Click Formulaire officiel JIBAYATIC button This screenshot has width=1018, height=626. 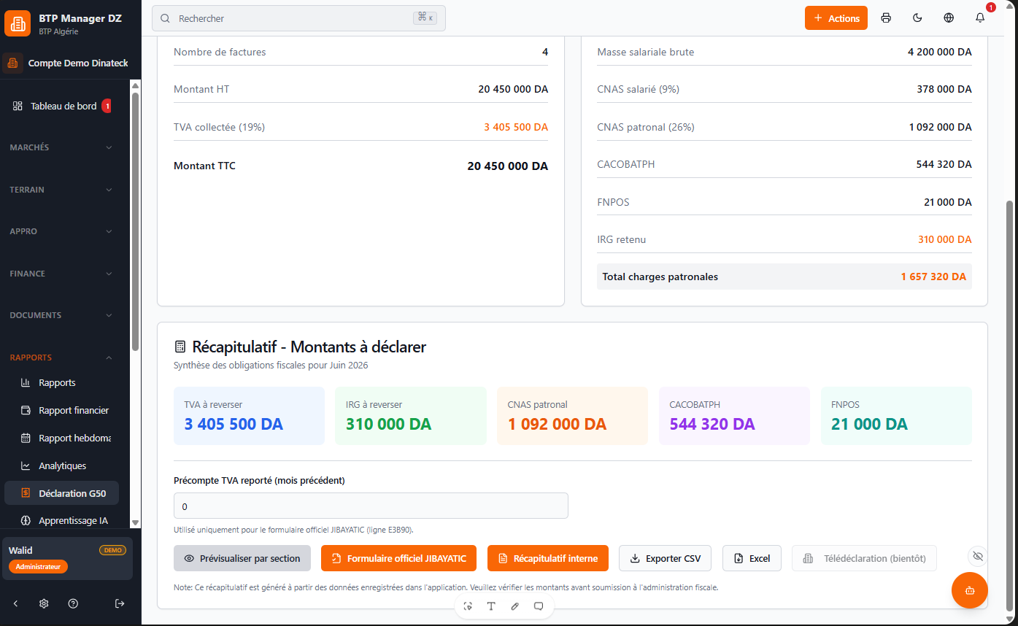tap(398, 558)
